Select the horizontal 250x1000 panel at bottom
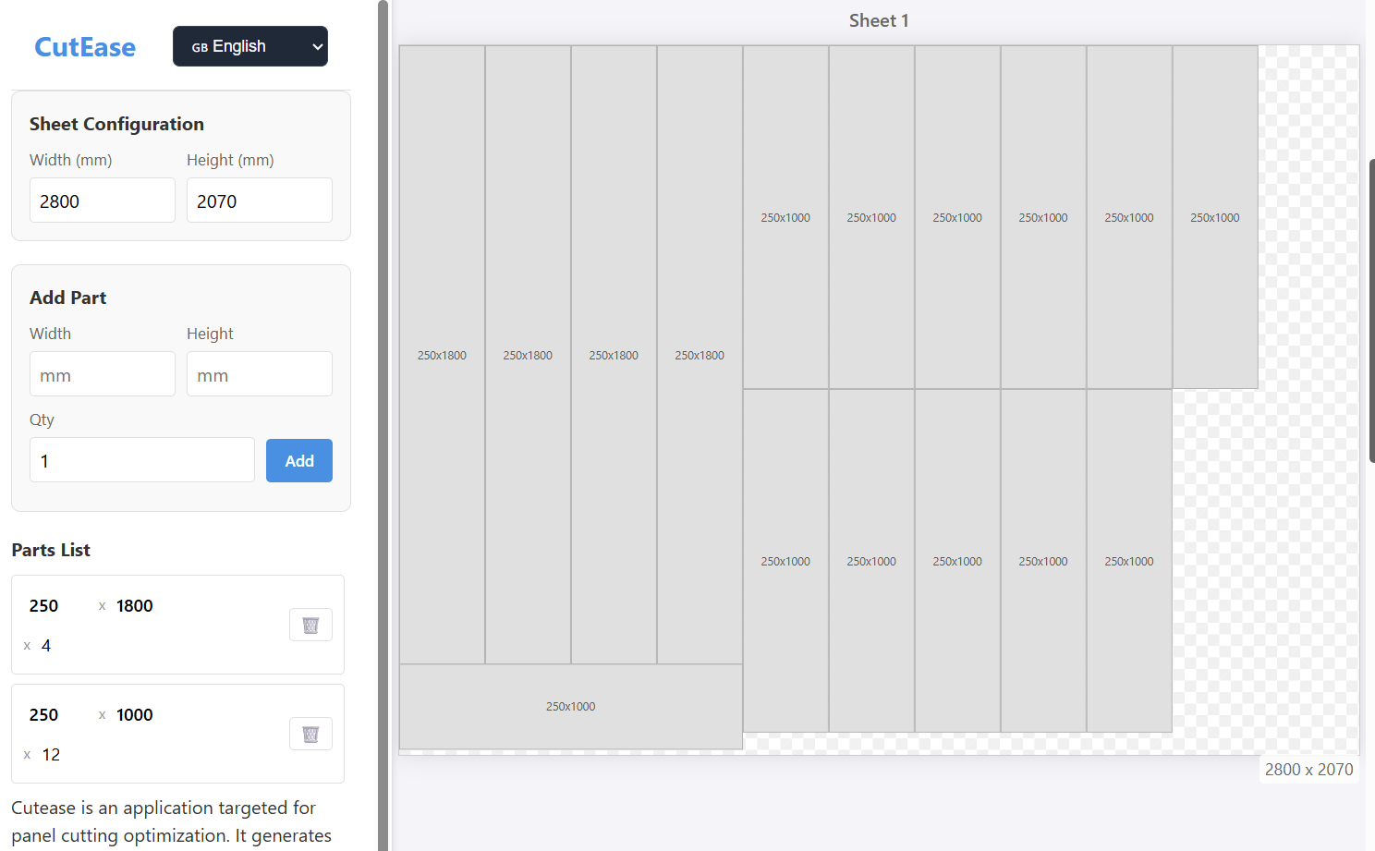The height and width of the screenshot is (851, 1375). [x=570, y=707]
